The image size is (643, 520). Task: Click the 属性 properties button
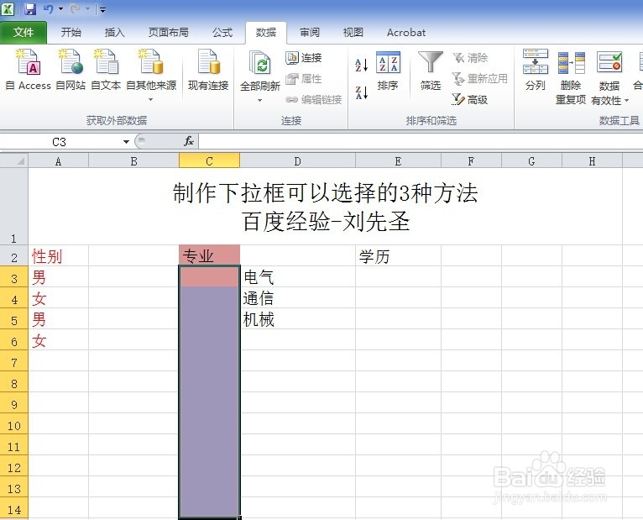pyautogui.click(x=304, y=78)
